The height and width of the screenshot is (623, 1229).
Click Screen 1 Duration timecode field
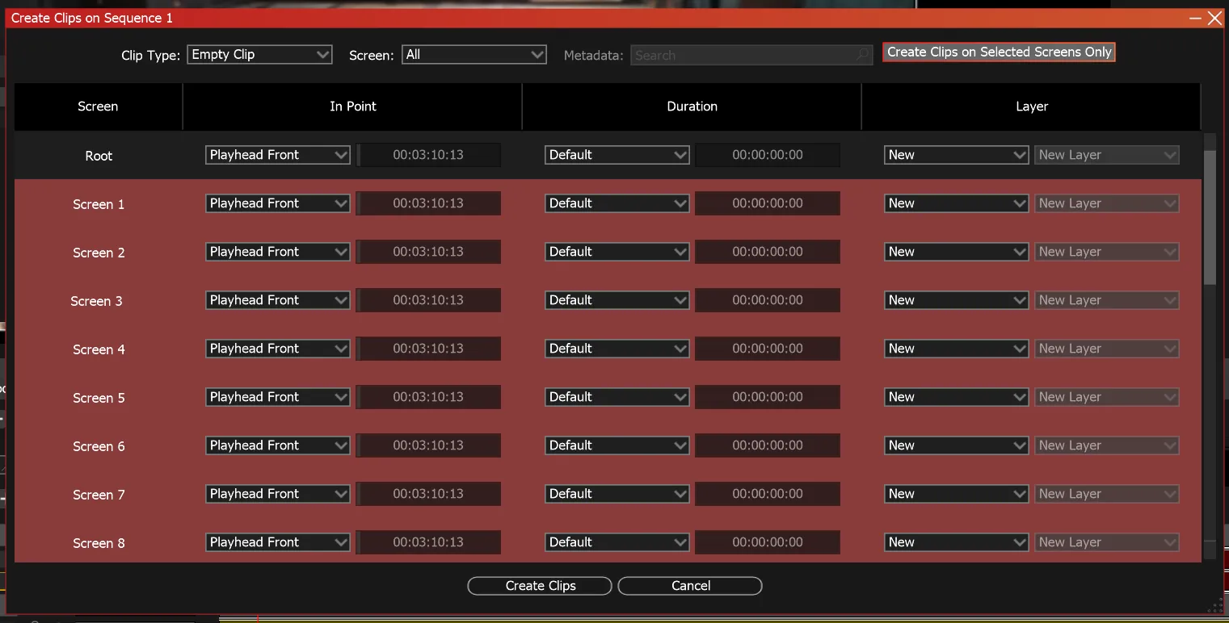coord(768,203)
